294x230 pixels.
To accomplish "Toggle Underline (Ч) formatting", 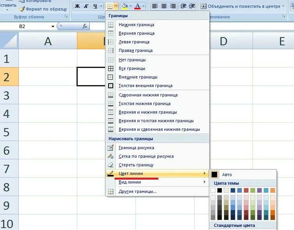I will [95, 6].
